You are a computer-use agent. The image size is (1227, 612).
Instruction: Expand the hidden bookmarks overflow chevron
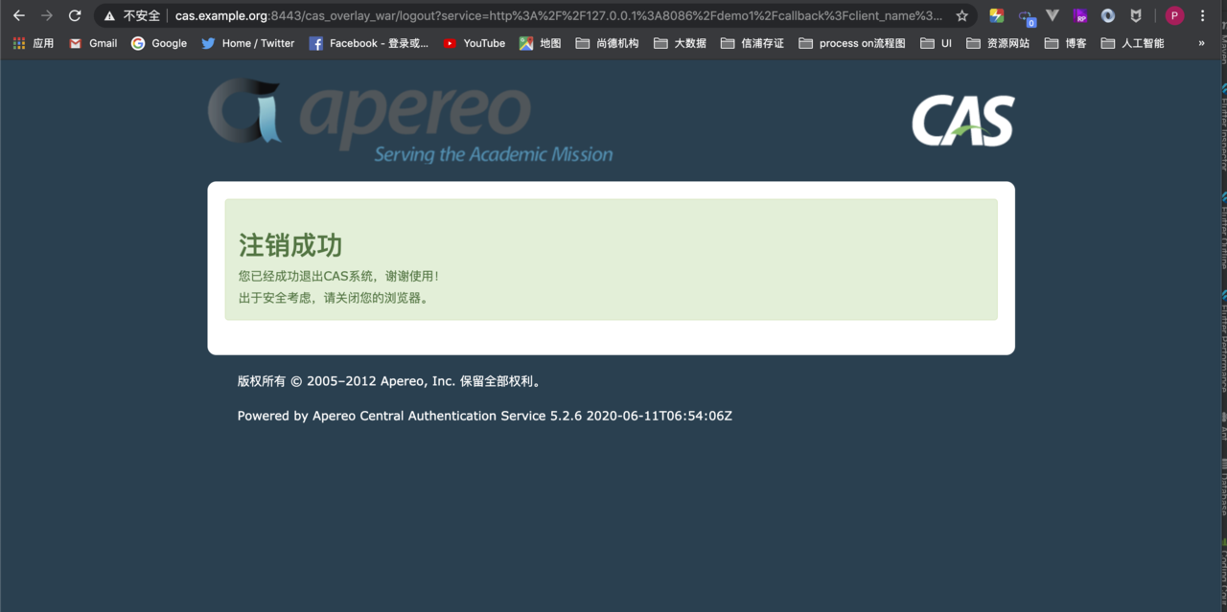point(1201,43)
